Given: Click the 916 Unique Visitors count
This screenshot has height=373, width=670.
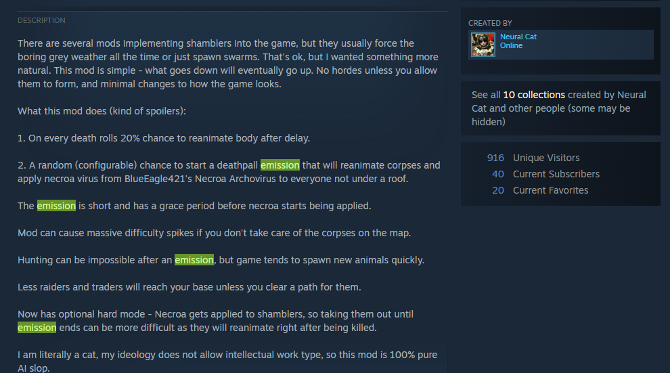Looking at the screenshot, I should pyautogui.click(x=495, y=158).
